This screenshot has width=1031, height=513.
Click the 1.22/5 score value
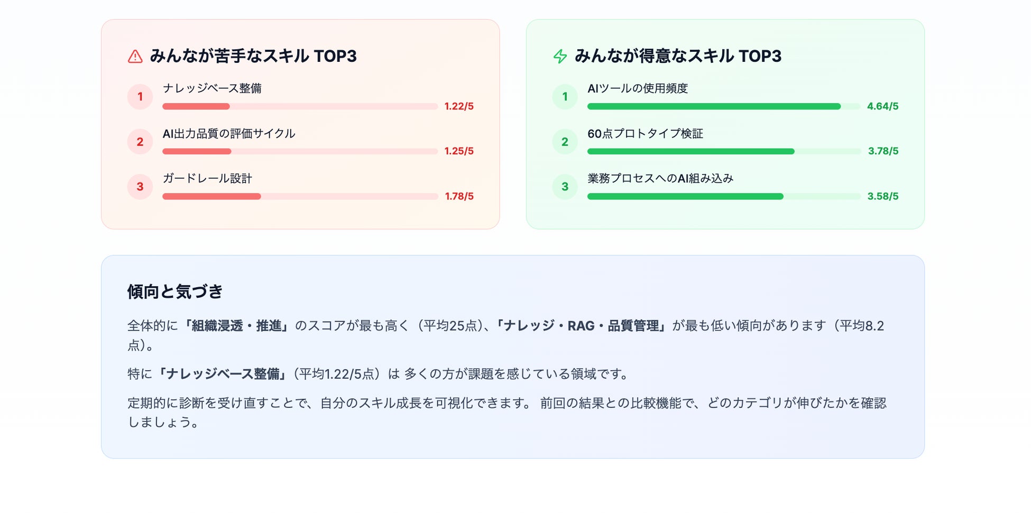coord(459,106)
